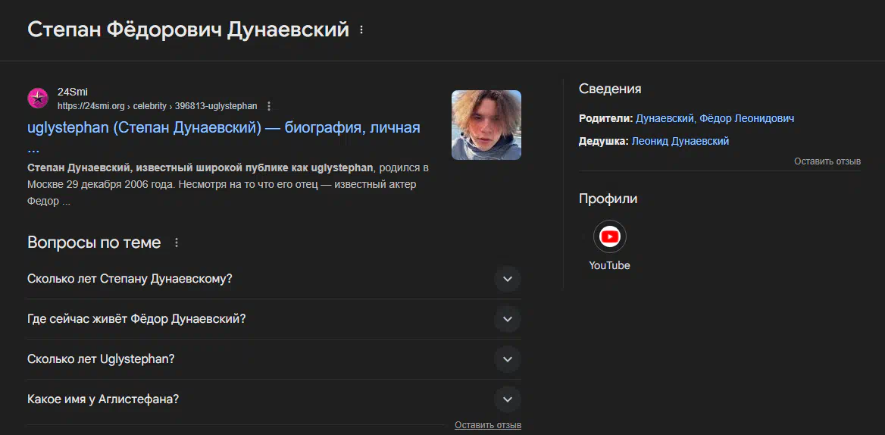Open the curly-haired person thumbnail image
Image resolution: width=885 pixels, height=435 pixels.
coord(486,125)
